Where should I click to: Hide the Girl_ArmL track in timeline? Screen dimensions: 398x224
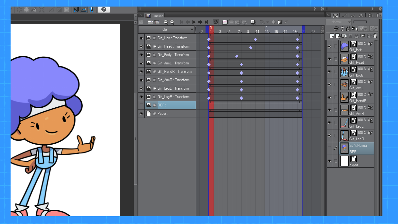coord(141,63)
